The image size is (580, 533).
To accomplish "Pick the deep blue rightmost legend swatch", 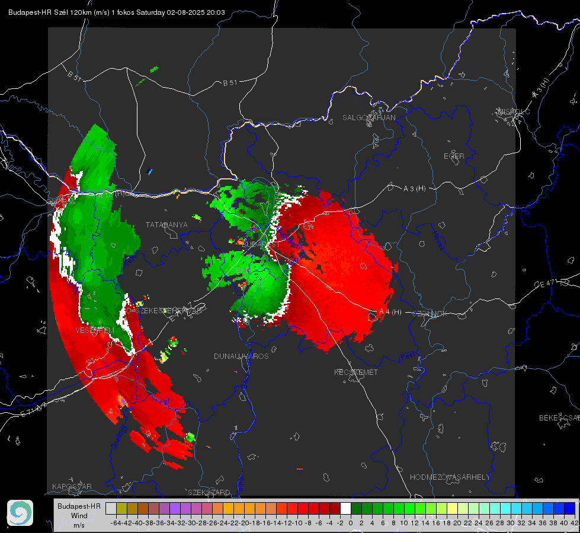I will (570, 508).
